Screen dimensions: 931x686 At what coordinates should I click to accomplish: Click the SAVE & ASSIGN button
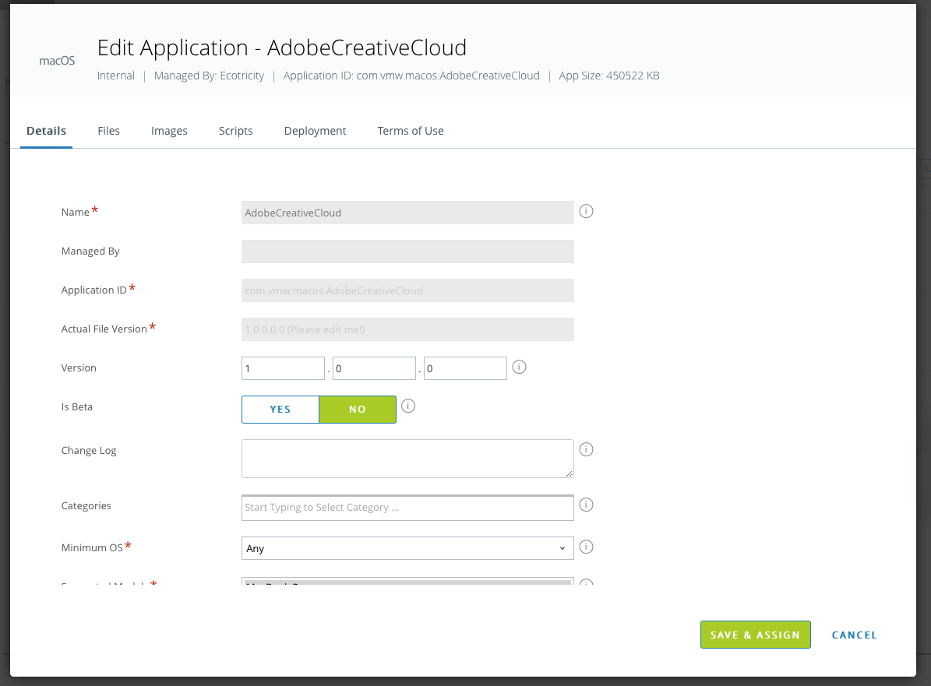tap(755, 635)
